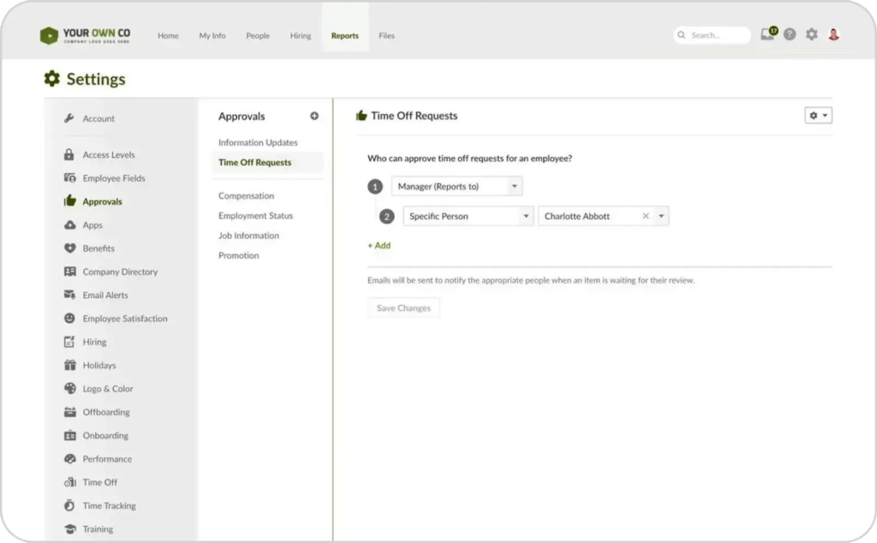Open the Logo & Color settings

point(107,389)
